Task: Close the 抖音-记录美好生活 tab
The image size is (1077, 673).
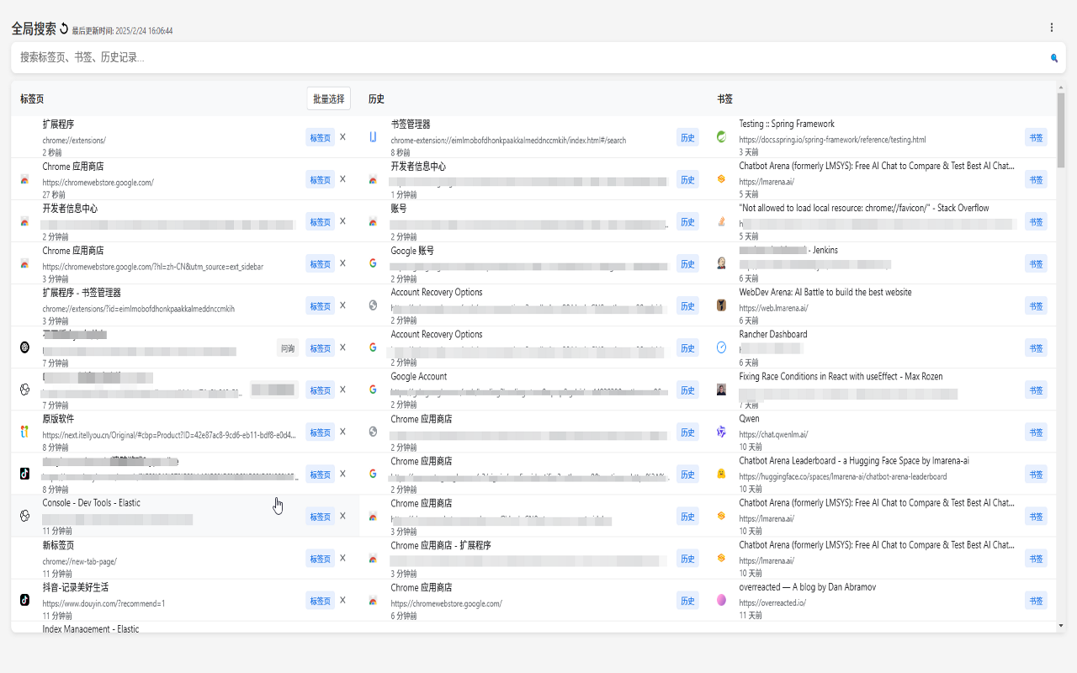Action: click(x=342, y=600)
